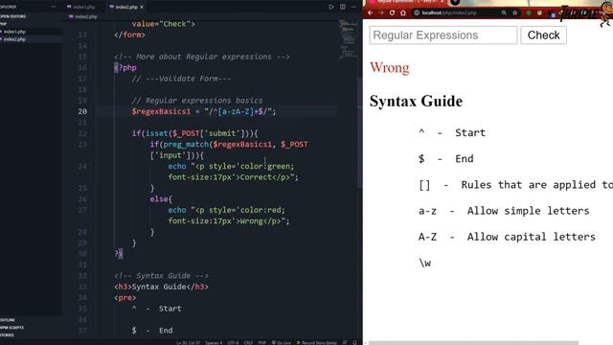The height and width of the screenshot is (345, 613).
Task: Go back in the browser
Action: click(371, 12)
